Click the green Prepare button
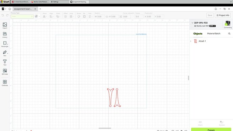Image resolution: width=233 pixels, height=131 pixels. [211, 130]
